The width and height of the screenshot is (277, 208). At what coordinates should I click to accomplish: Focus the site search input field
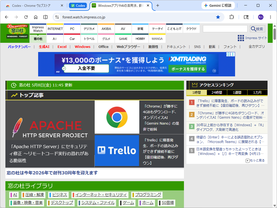point(225,29)
